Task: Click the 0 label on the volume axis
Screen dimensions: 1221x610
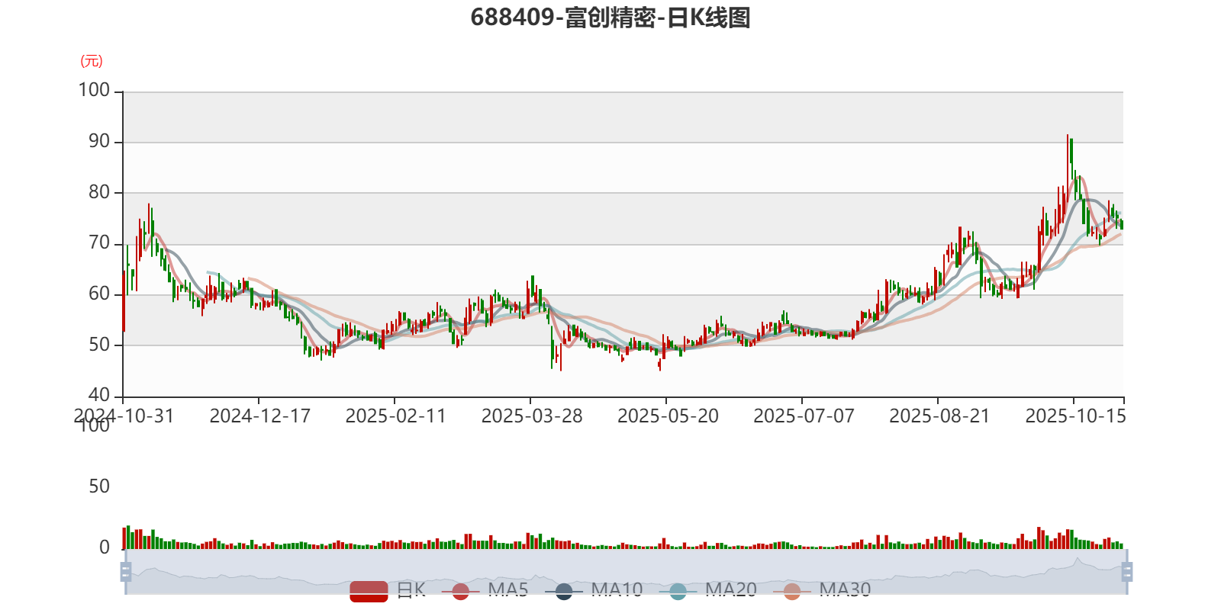Action: coord(105,547)
